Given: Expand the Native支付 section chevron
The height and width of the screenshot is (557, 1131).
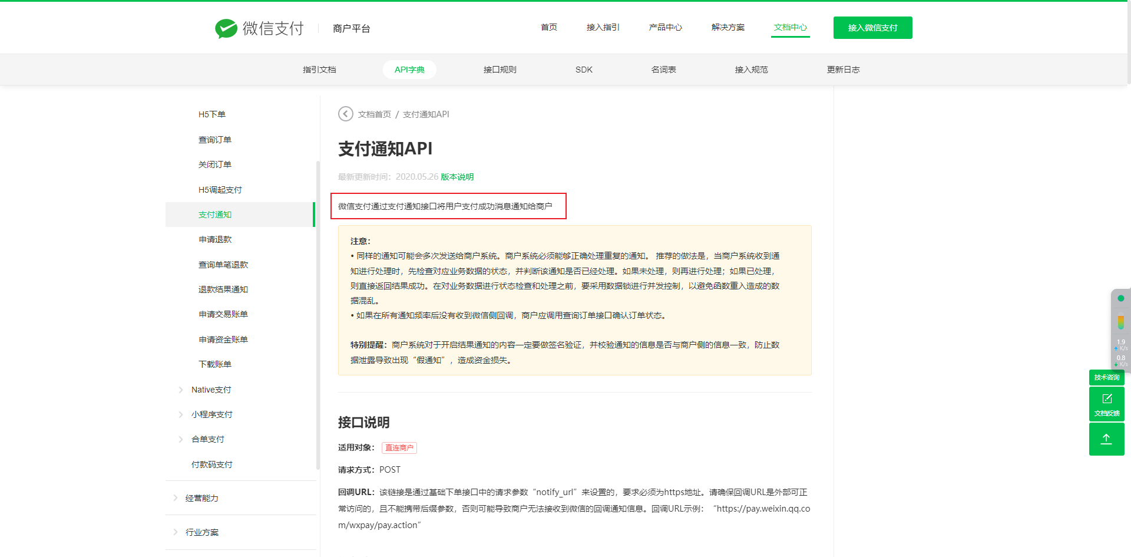Looking at the screenshot, I should click(x=181, y=390).
